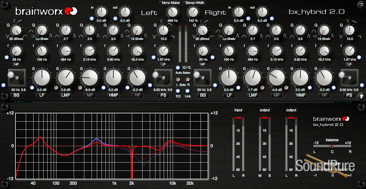
Task: Toggle the Left HP filter LED
Action: [6, 57]
